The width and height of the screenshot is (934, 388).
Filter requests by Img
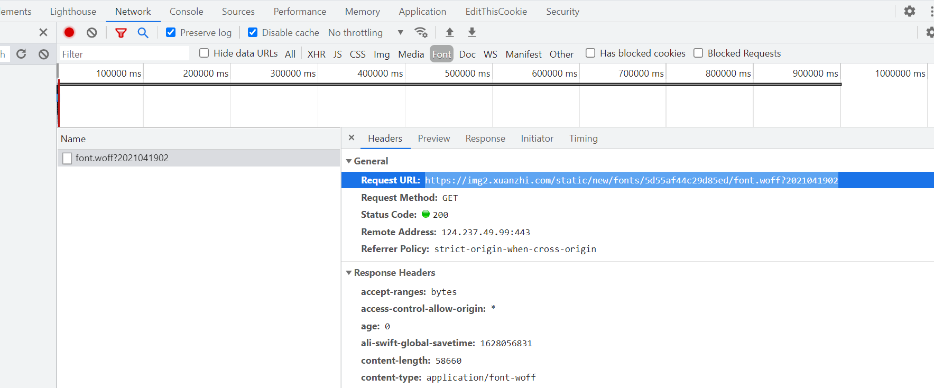click(x=382, y=54)
